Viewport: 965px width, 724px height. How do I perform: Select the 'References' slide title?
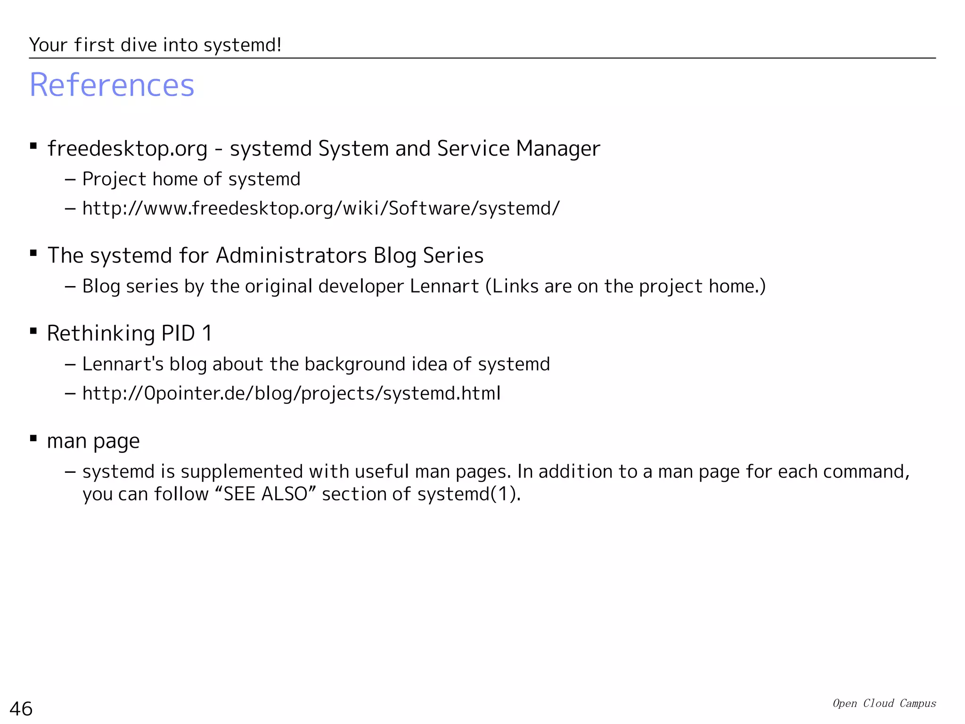point(112,85)
